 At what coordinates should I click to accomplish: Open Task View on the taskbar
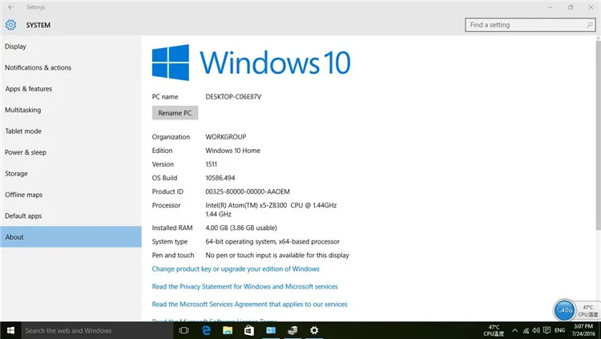click(184, 330)
